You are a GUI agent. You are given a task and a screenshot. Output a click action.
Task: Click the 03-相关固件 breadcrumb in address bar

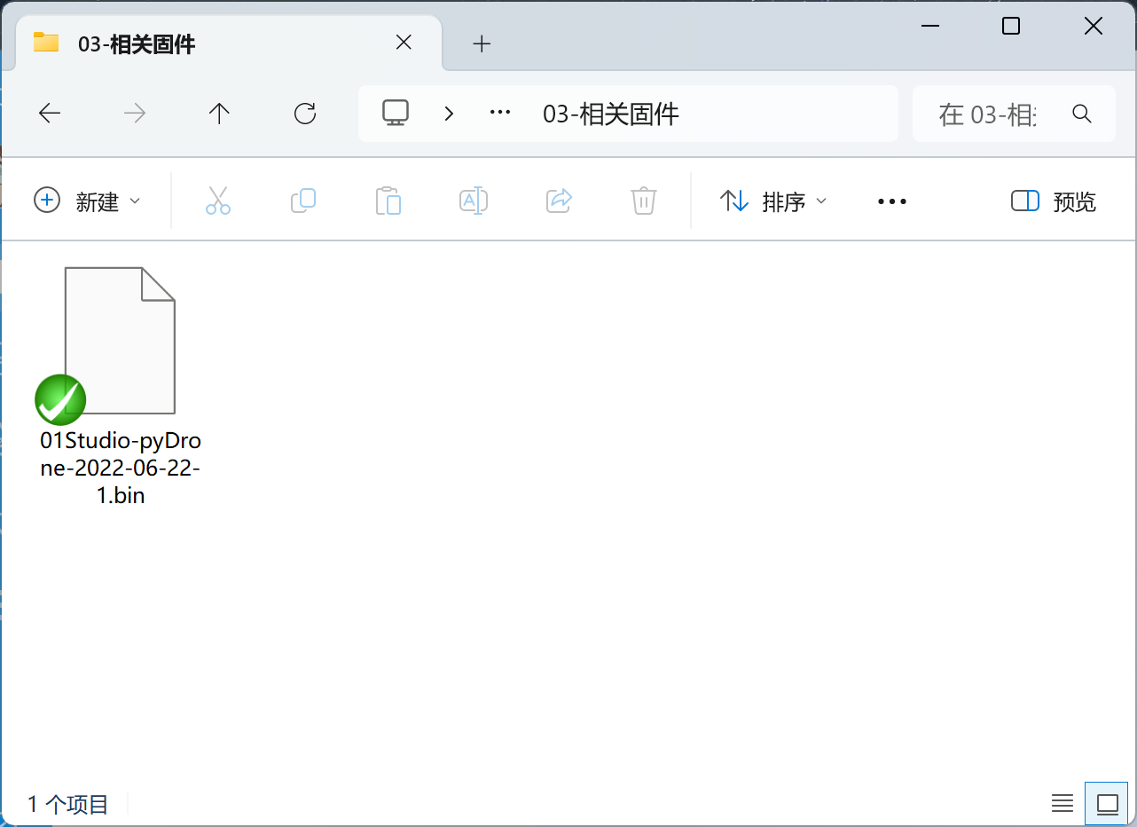611,114
